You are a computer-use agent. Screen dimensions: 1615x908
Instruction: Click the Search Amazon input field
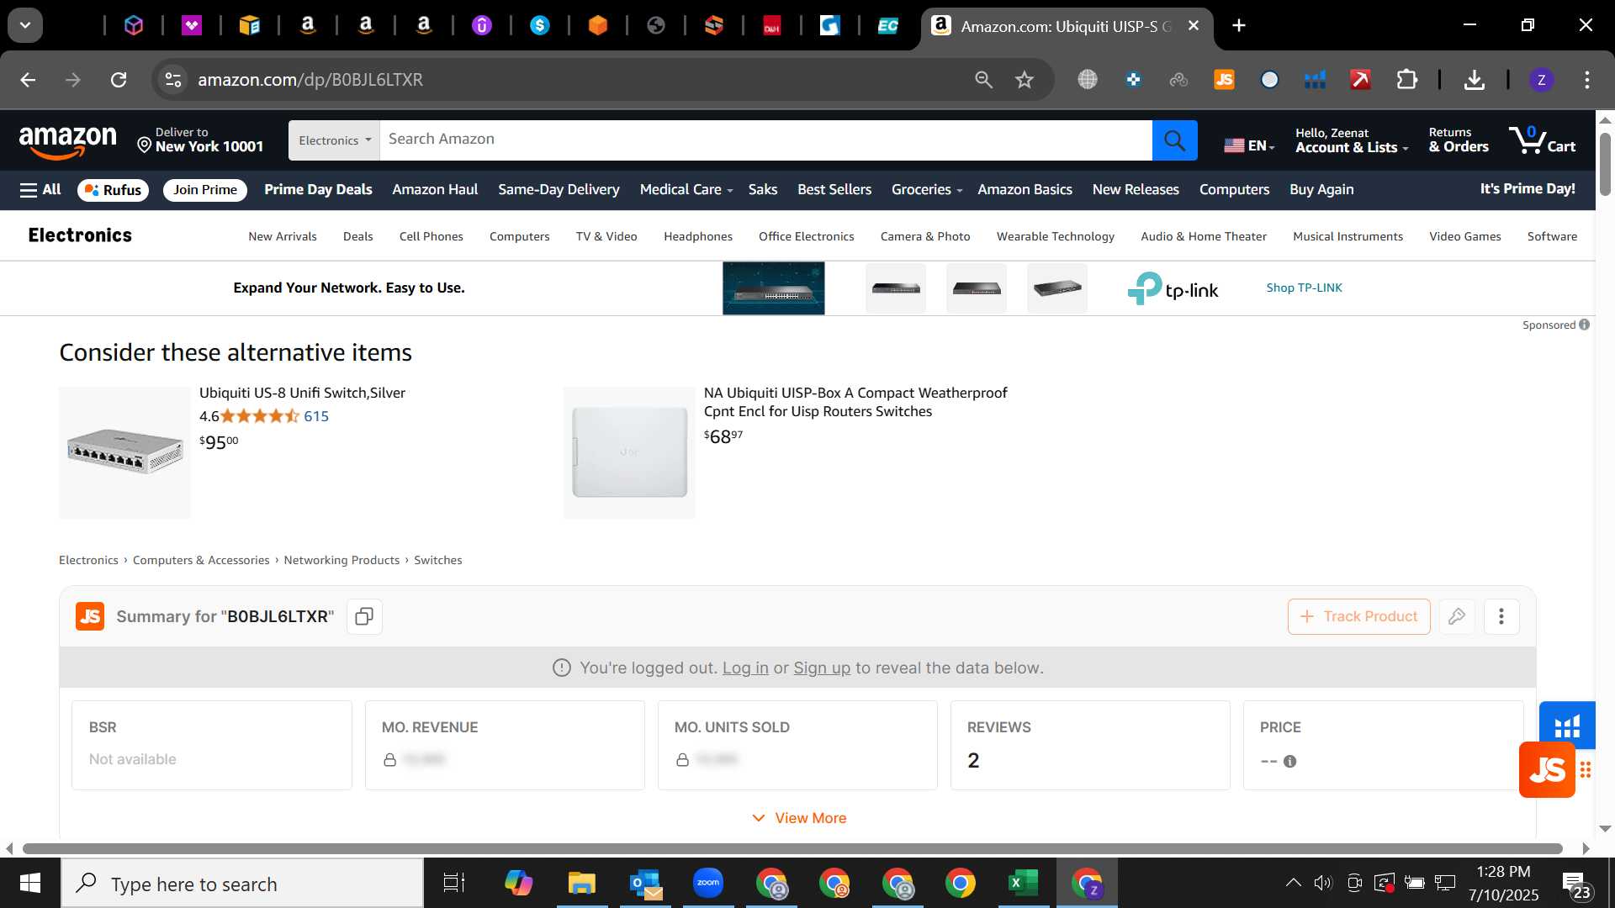point(765,140)
